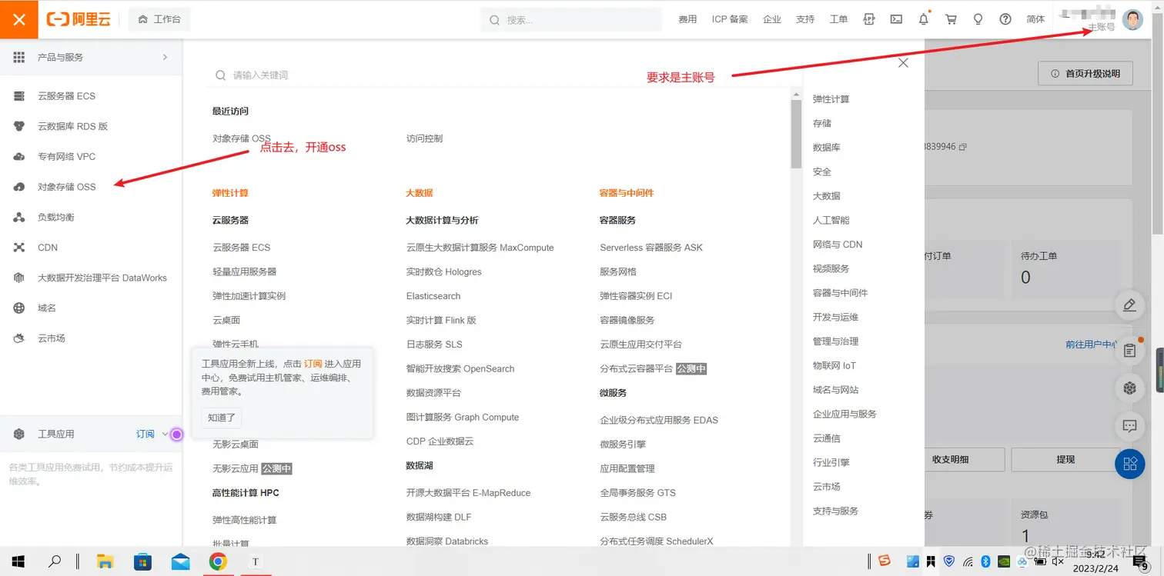1164x576 pixels.
Task: Open 轻量应用服务器 product link
Action: (x=245, y=271)
